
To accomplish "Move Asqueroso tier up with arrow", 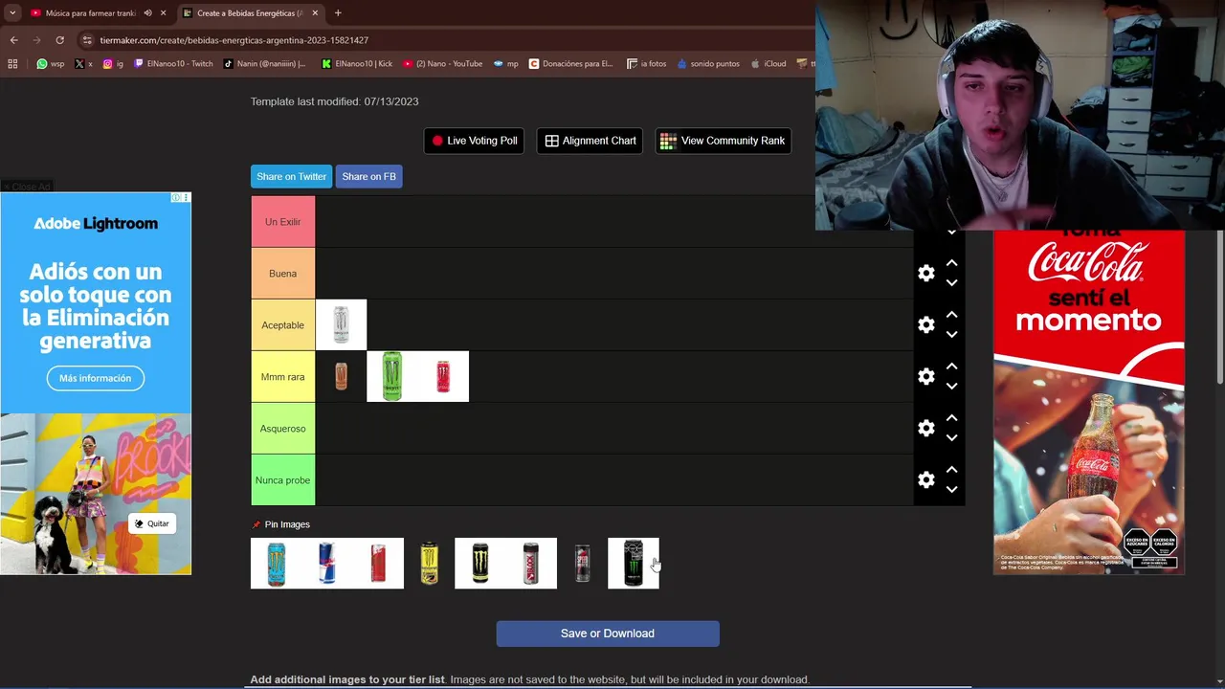I will [951, 418].
